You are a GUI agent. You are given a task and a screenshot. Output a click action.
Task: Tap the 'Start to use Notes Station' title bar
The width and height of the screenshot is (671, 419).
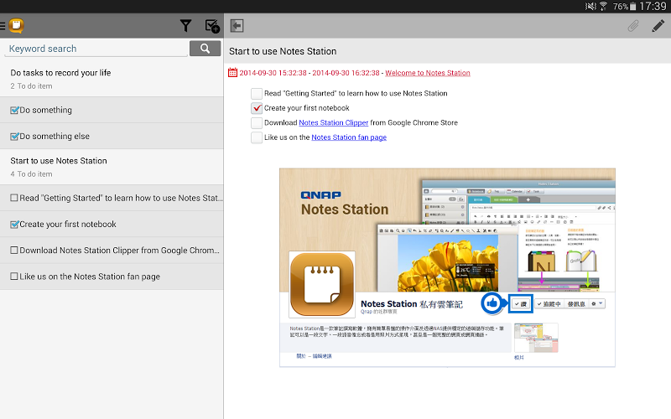point(448,51)
